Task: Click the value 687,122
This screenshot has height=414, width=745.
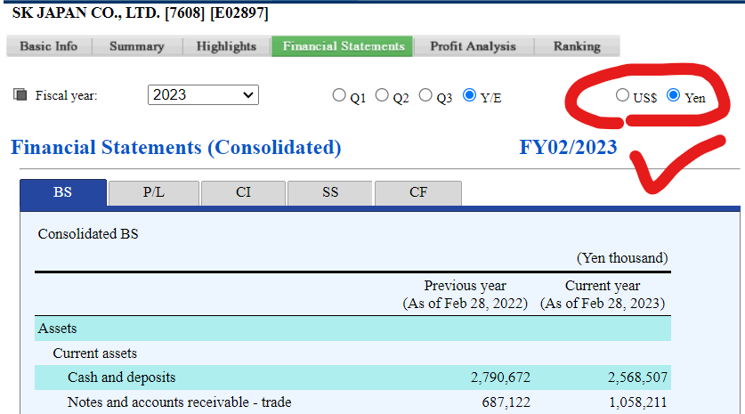Action: 506,402
